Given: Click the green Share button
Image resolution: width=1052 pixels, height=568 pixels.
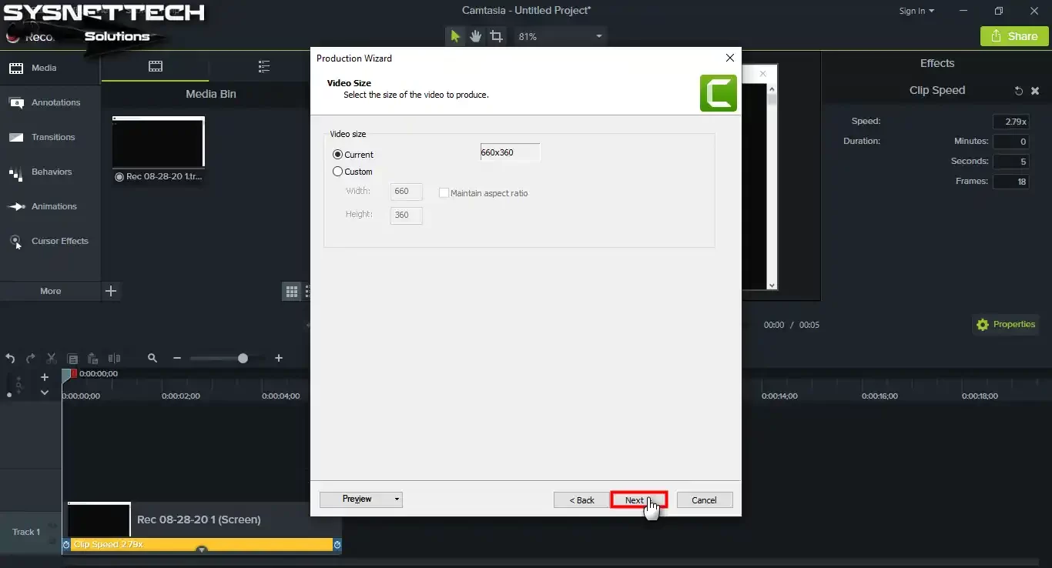Looking at the screenshot, I should point(1014,36).
